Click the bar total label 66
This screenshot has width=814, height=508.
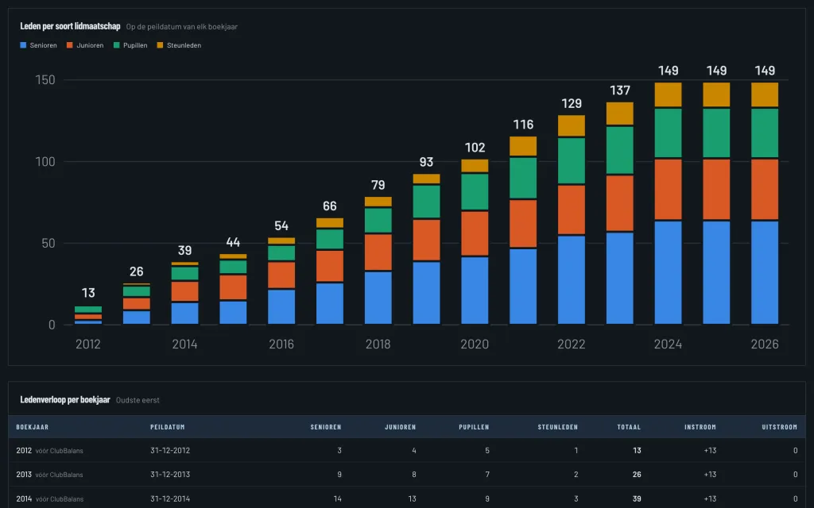pyautogui.click(x=330, y=206)
